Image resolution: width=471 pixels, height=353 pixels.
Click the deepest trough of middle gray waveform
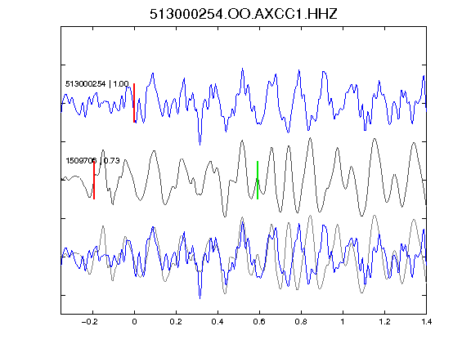[225, 216]
